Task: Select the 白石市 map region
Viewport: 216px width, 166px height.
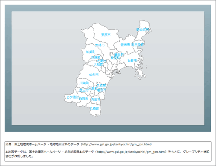Action: tap(84, 98)
